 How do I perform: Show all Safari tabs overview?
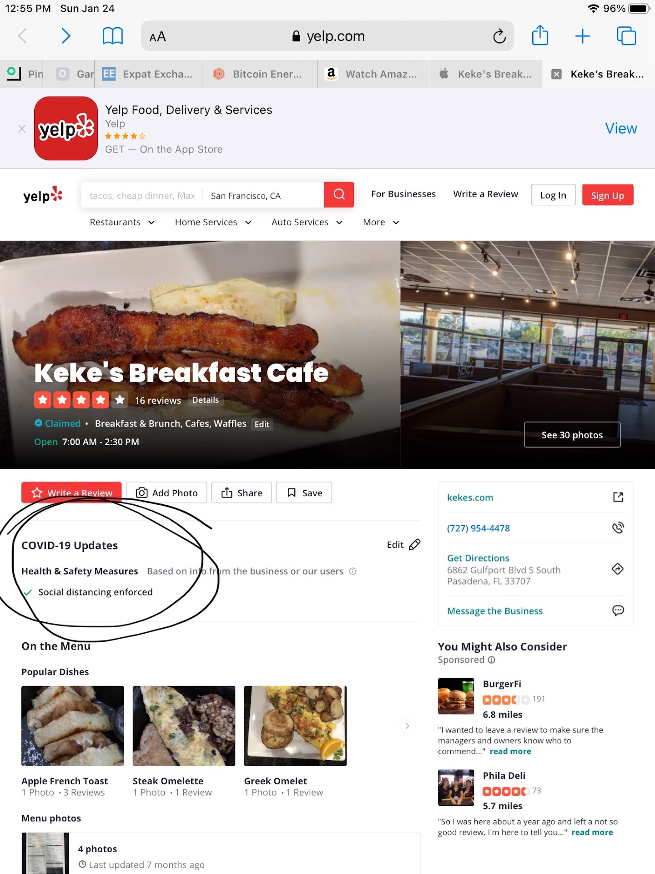626,36
